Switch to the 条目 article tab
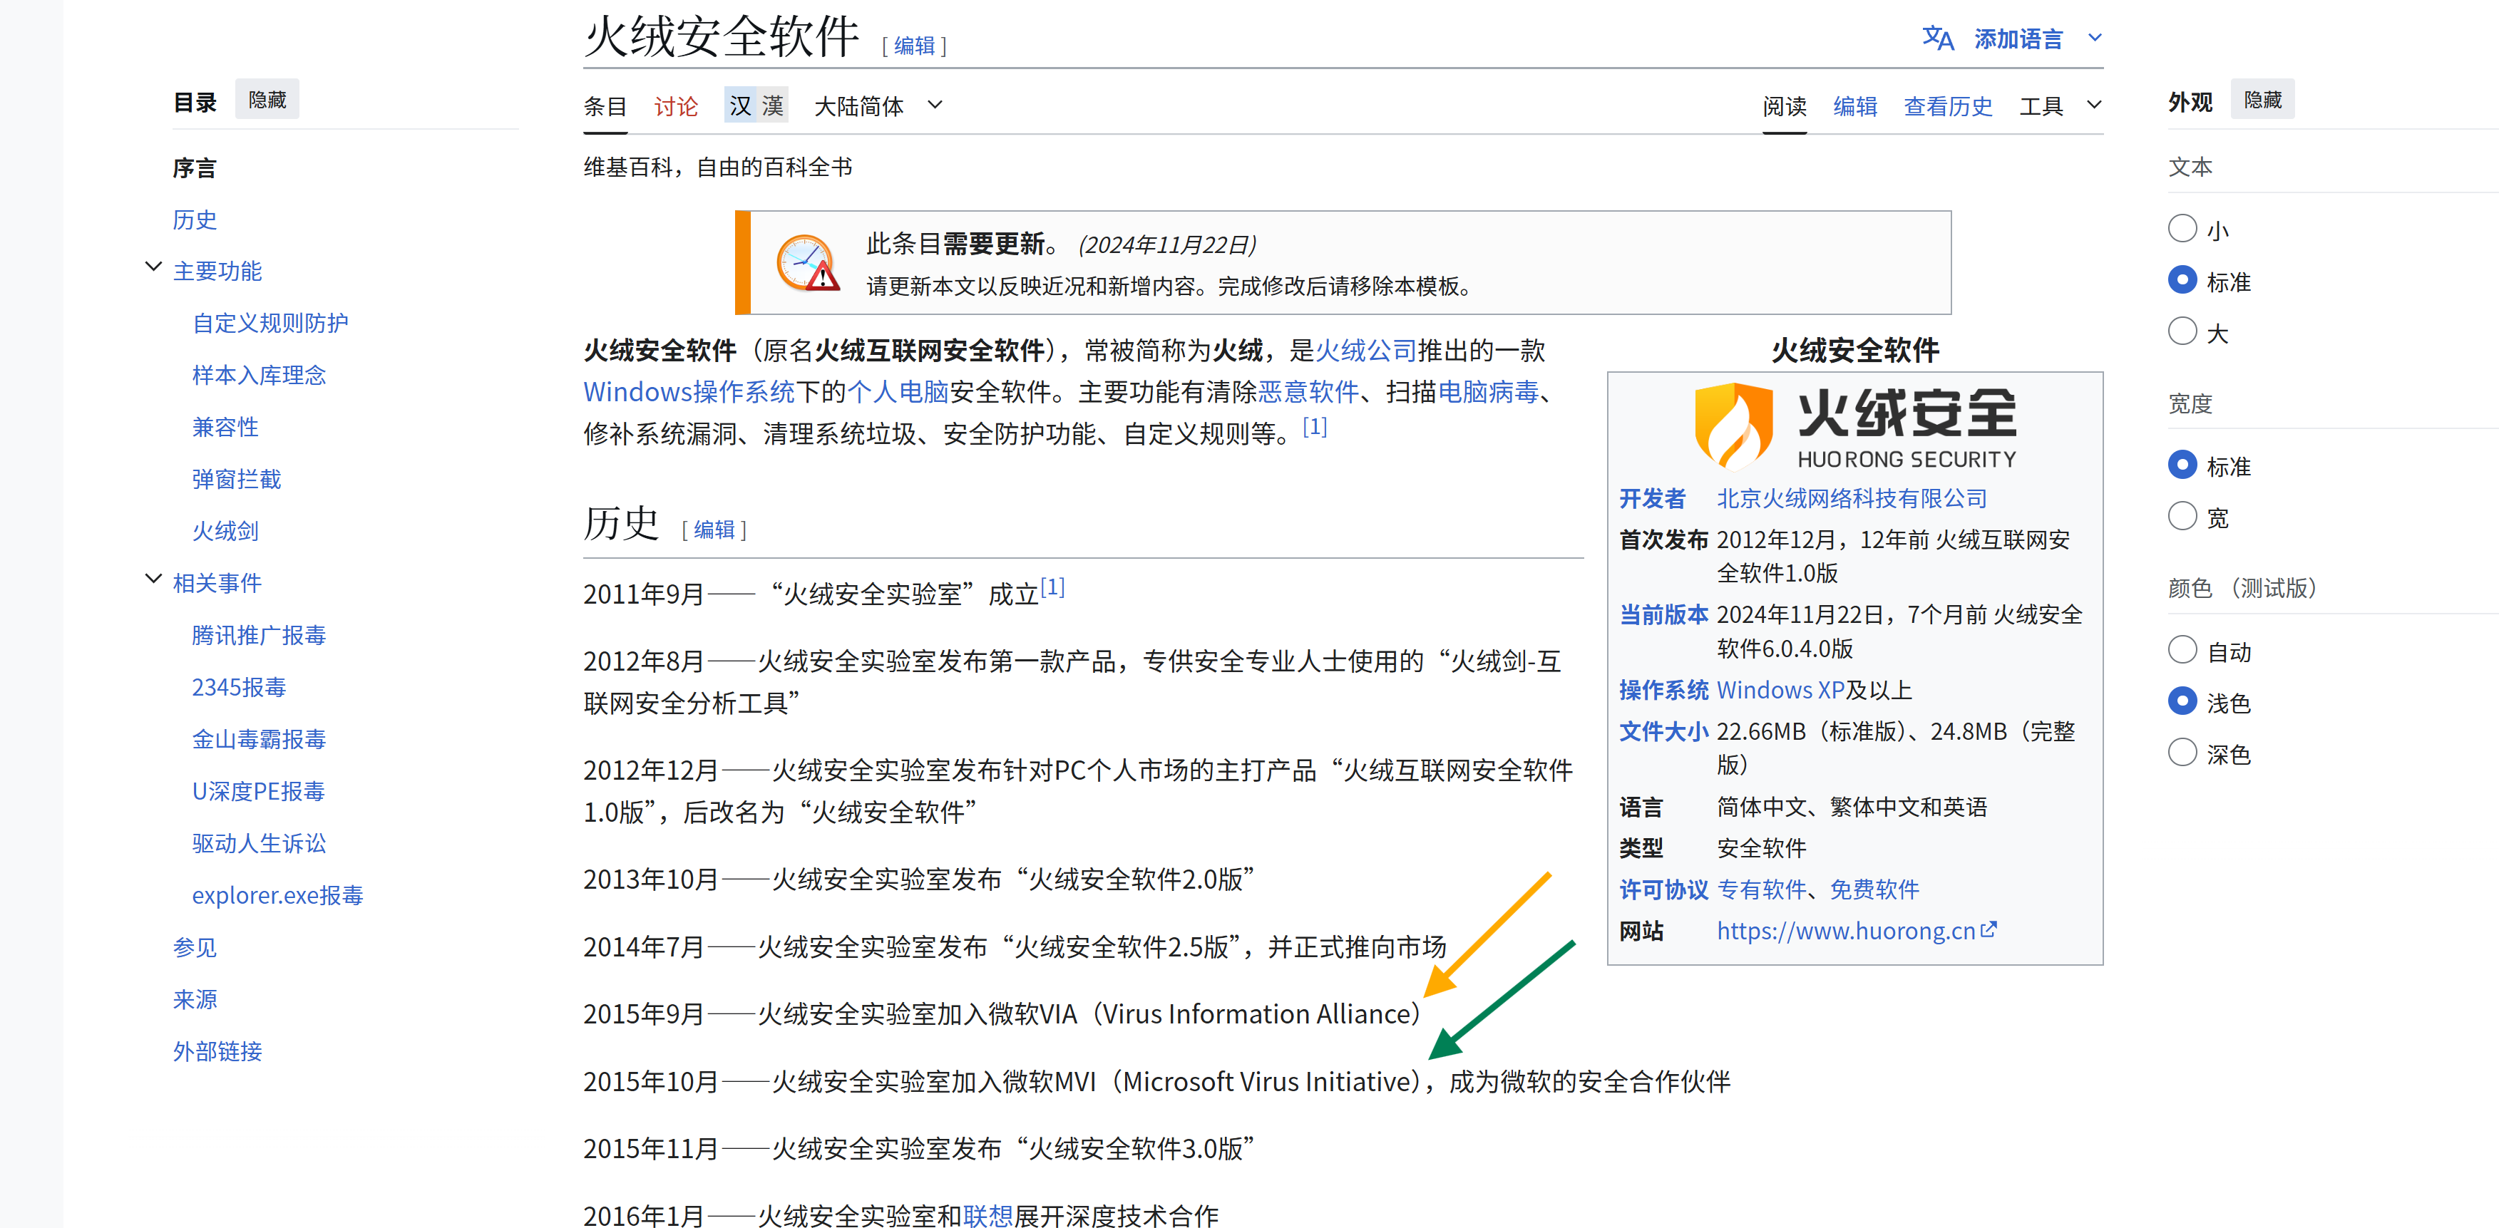Screen dimensions: 2499x1228 (x=605, y=105)
